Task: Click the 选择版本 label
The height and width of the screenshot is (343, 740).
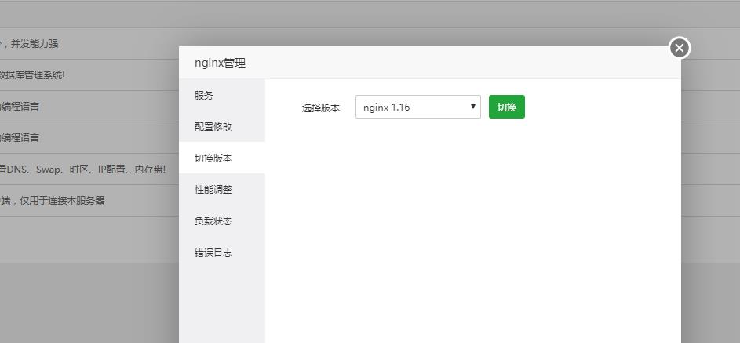Action: (320, 108)
